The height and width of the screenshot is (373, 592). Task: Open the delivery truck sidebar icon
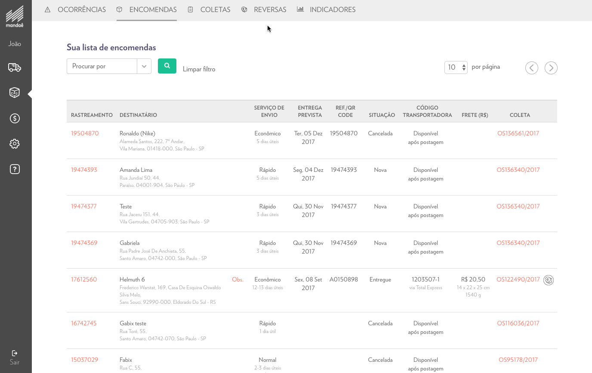coord(15,67)
